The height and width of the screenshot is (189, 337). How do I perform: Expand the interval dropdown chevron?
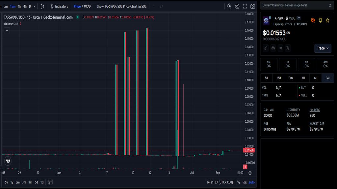[x=34, y=7]
